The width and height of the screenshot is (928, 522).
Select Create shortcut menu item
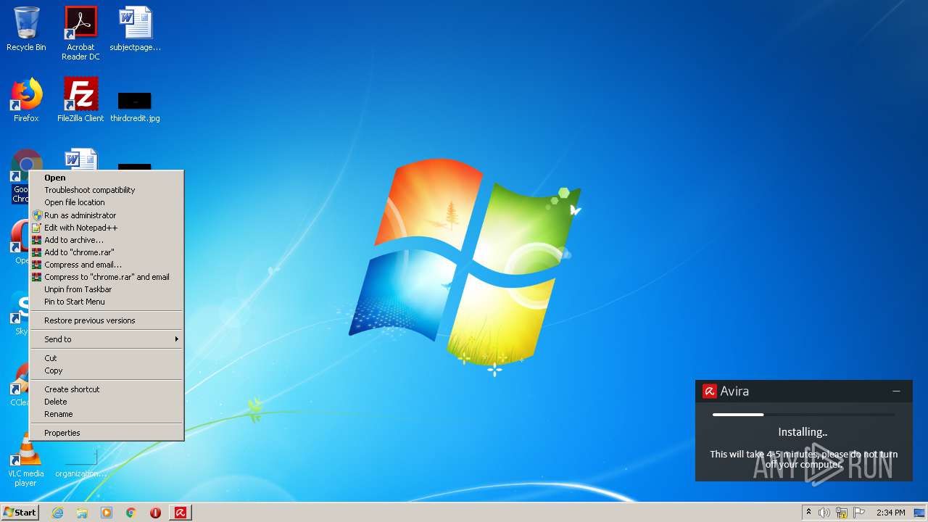107,389
